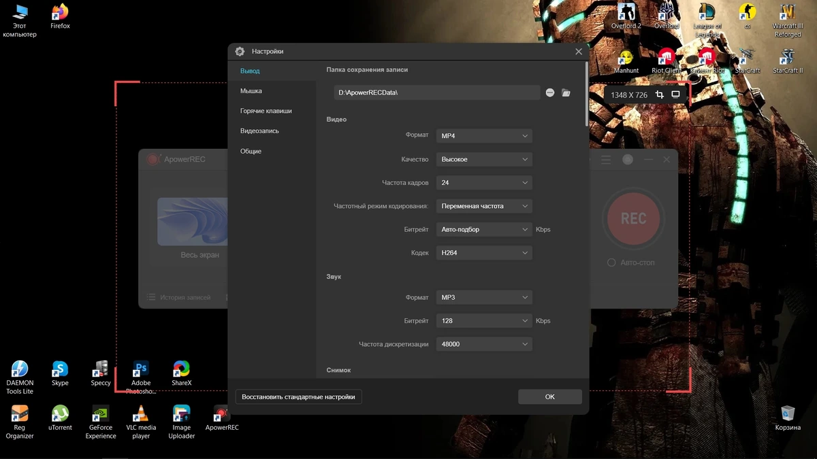The width and height of the screenshot is (817, 459).
Task: Open the Качество Высокое dropdown
Action: pyautogui.click(x=484, y=159)
